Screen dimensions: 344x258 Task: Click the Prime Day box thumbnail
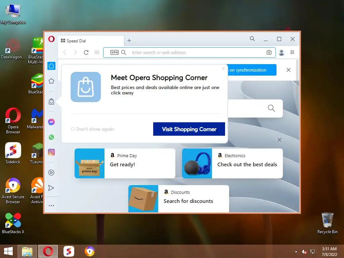click(89, 164)
